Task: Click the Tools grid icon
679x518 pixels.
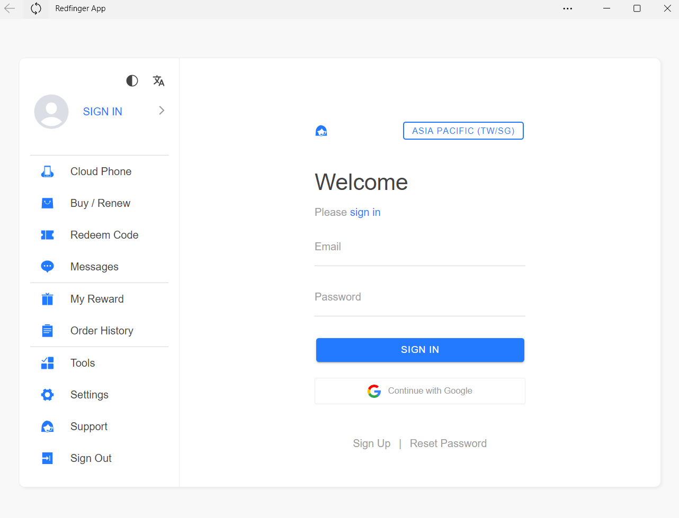Action: (47, 363)
